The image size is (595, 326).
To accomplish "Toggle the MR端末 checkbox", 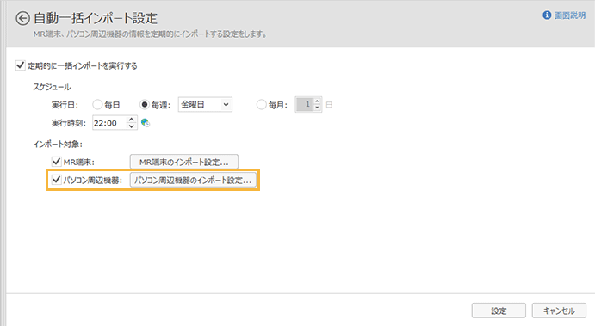I will click(57, 162).
